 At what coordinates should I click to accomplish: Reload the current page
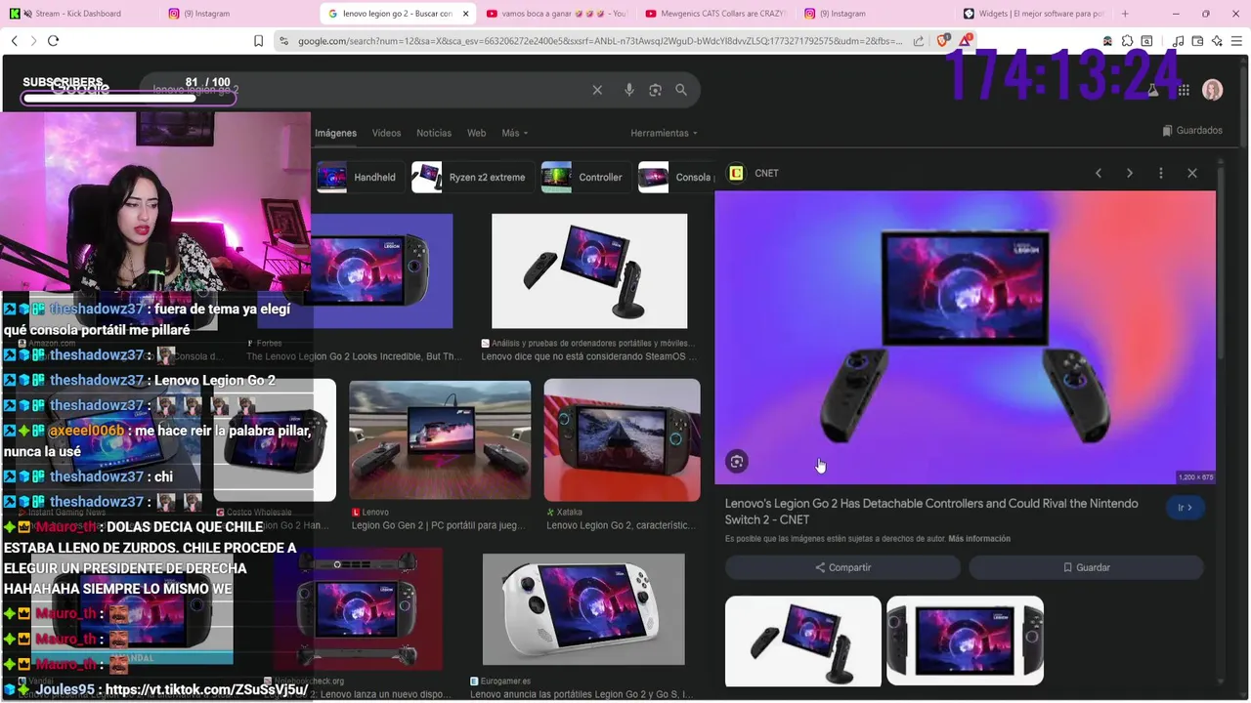point(53,41)
